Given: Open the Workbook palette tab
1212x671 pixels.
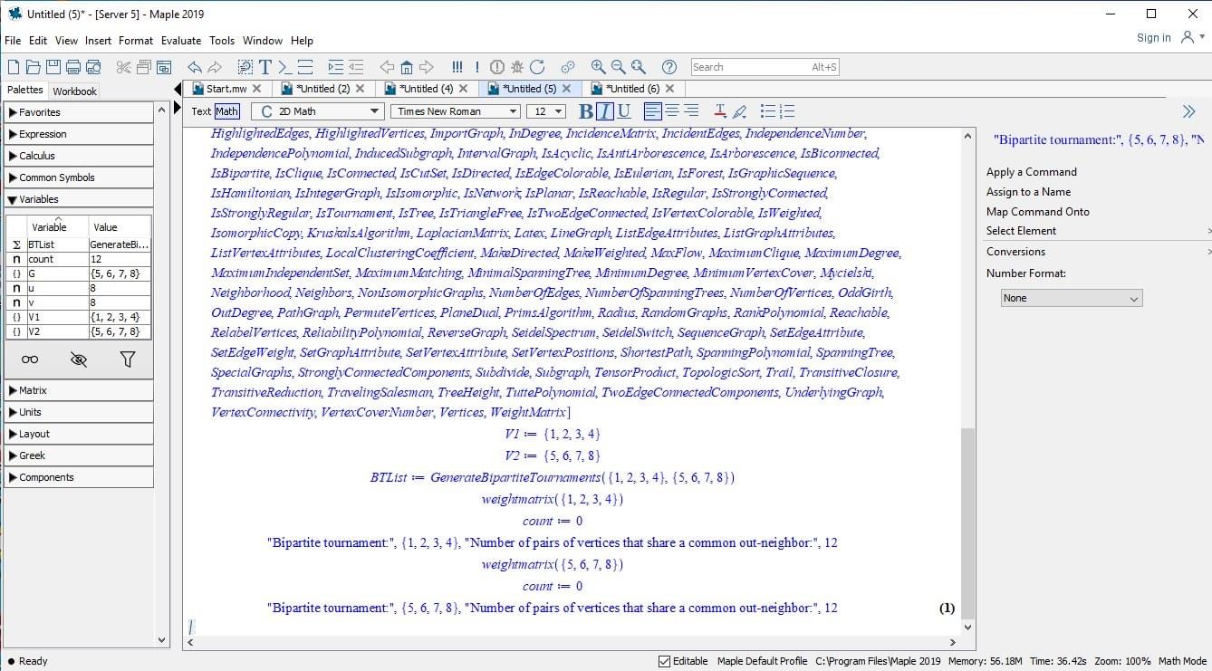Looking at the screenshot, I should click(74, 91).
